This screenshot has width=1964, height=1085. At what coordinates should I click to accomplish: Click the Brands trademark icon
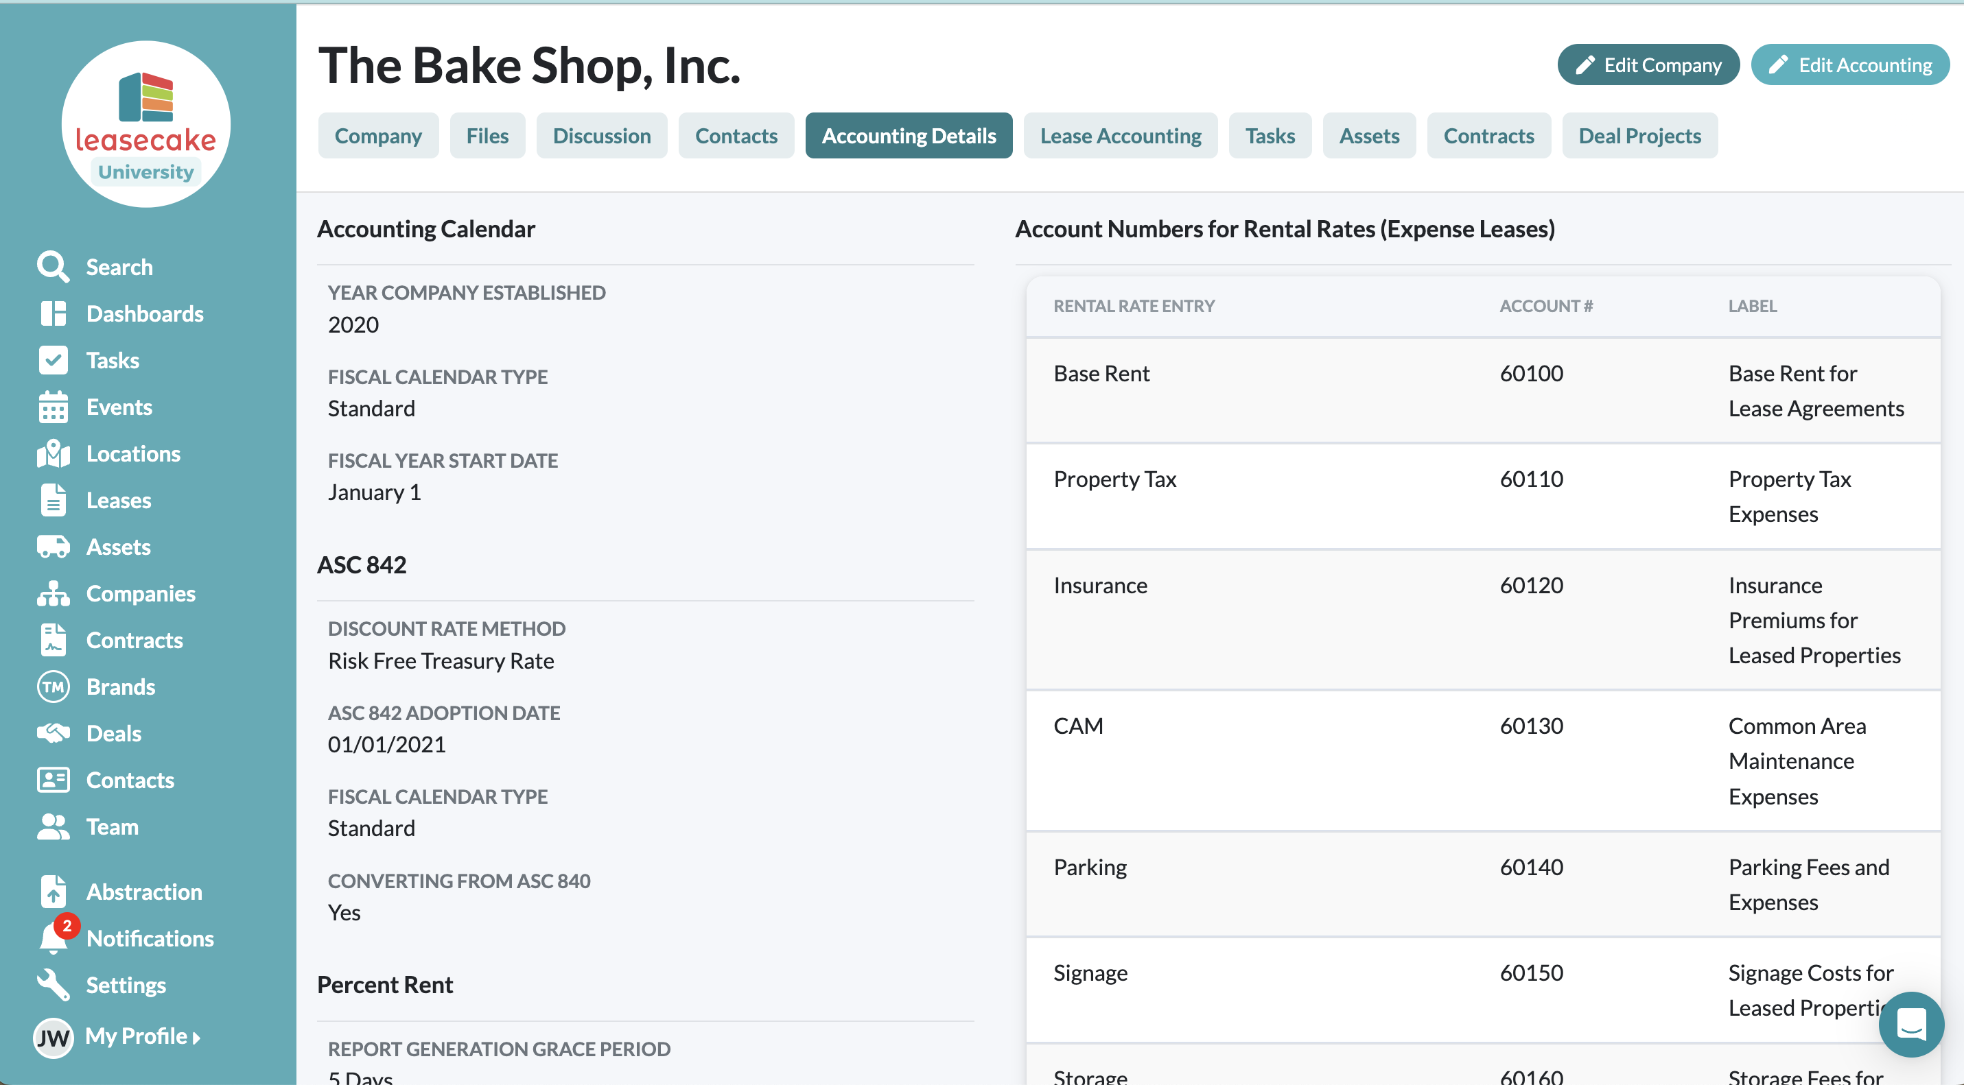53,687
